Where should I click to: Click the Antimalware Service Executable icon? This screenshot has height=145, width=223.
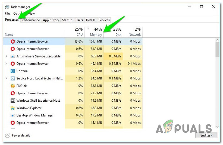(x=13, y=56)
